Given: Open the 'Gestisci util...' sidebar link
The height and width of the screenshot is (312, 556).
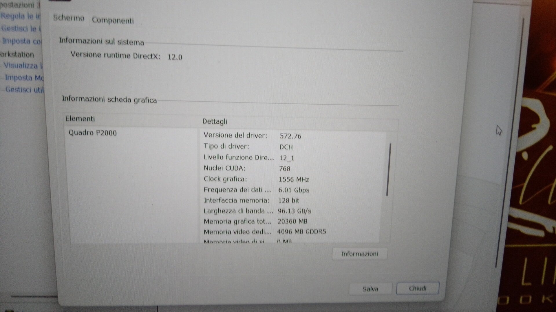Looking at the screenshot, I should pyautogui.click(x=24, y=90).
